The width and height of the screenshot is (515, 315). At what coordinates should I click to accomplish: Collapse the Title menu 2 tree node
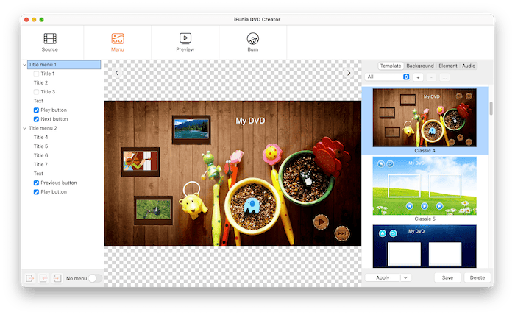tap(24, 128)
